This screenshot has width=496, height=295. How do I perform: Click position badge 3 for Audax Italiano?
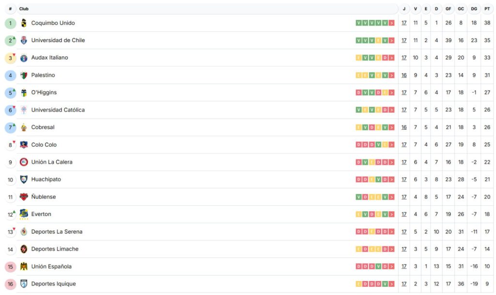11,58
